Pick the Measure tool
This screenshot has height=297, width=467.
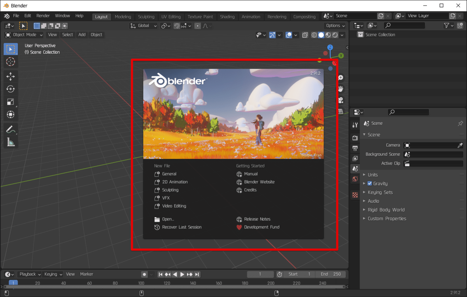point(11,142)
